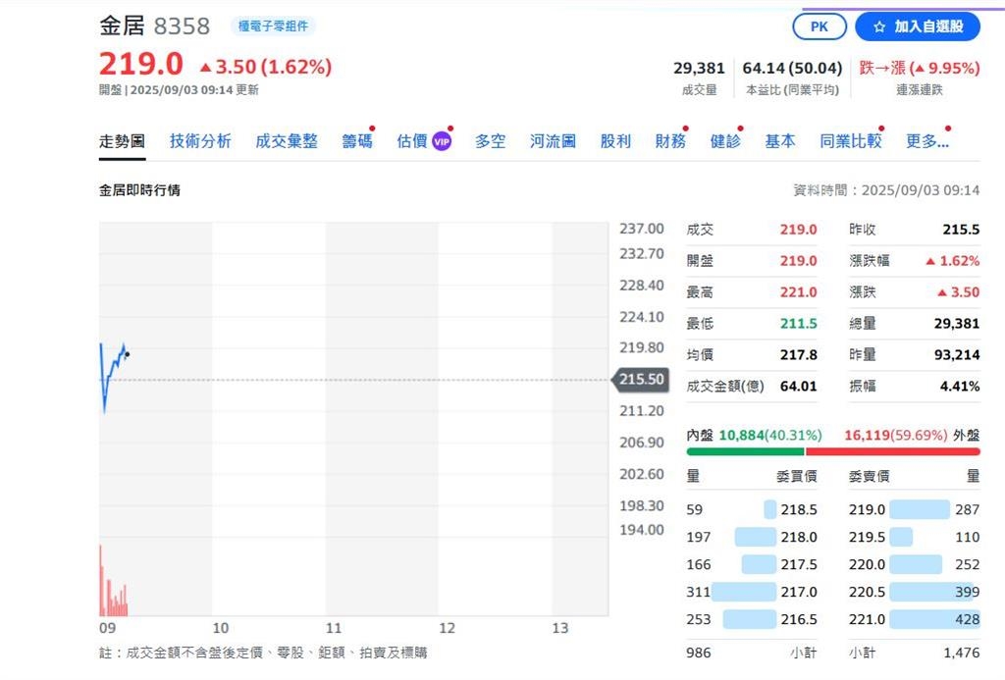Click the 櫃電子零組件 category tag
Image resolution: width=1005 pixels, height=680 pixels.
pos(273,26)
